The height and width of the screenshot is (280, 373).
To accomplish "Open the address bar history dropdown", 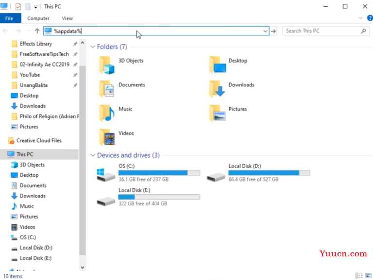I will (265, 31).
